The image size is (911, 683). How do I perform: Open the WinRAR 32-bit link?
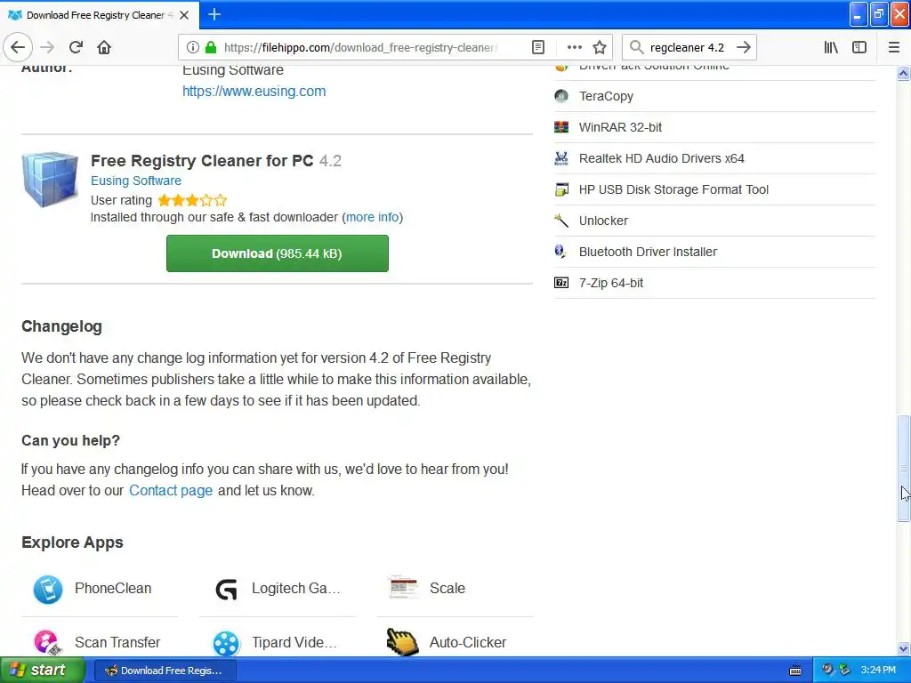tap(620, 127)
